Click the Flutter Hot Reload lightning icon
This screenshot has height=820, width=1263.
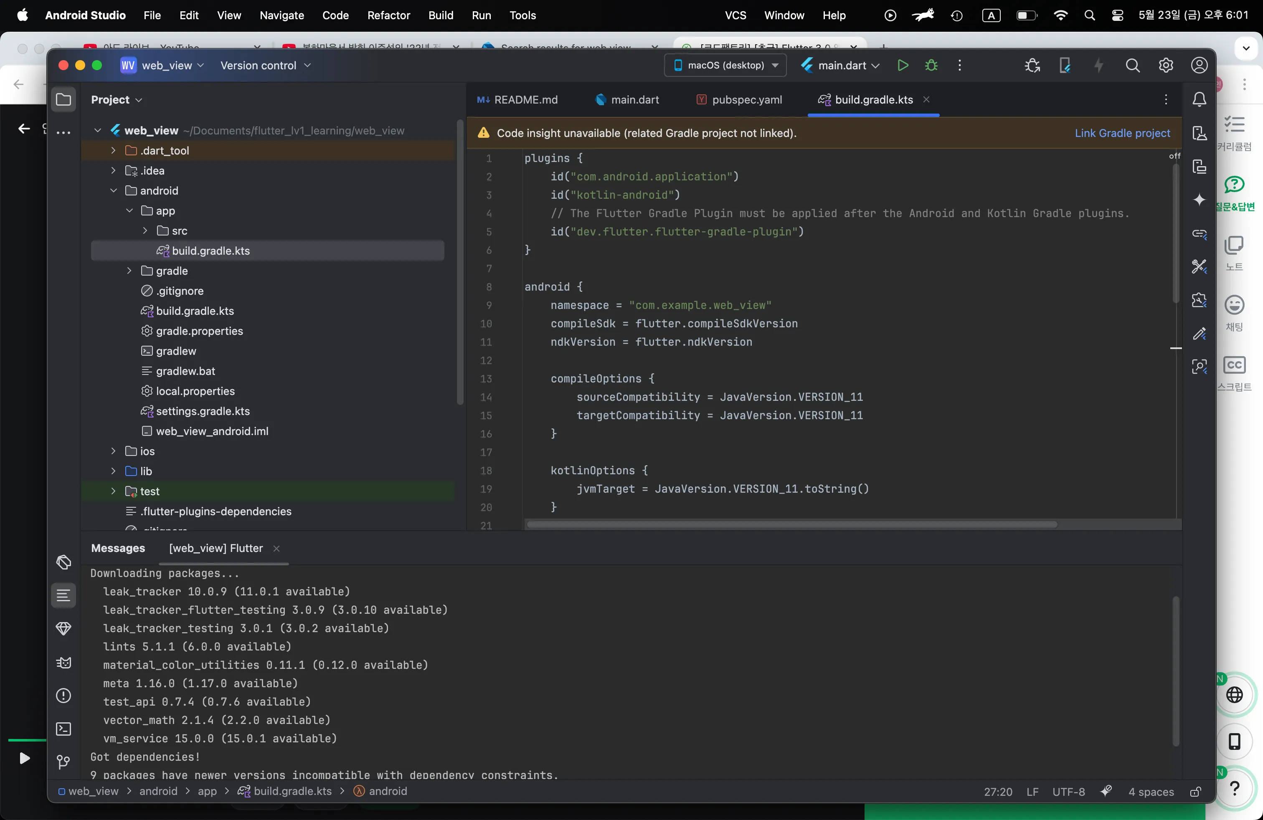[1098, 66]
